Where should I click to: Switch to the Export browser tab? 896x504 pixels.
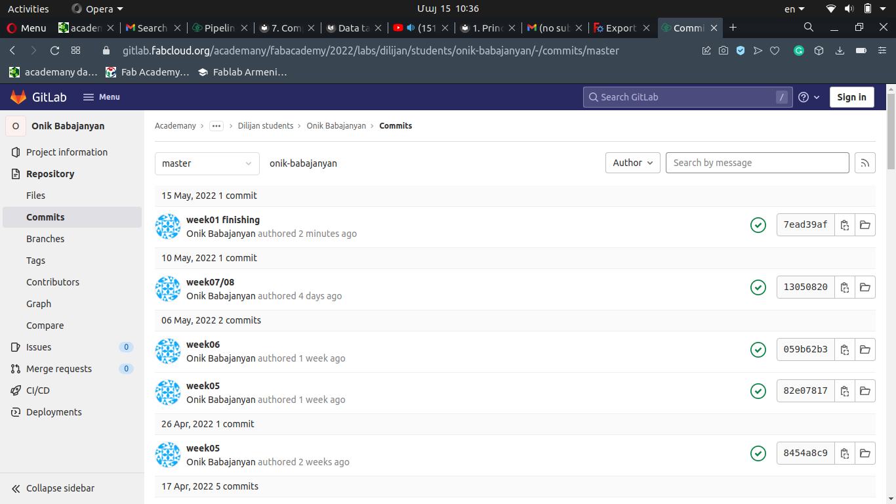click(x=621, y=28)
